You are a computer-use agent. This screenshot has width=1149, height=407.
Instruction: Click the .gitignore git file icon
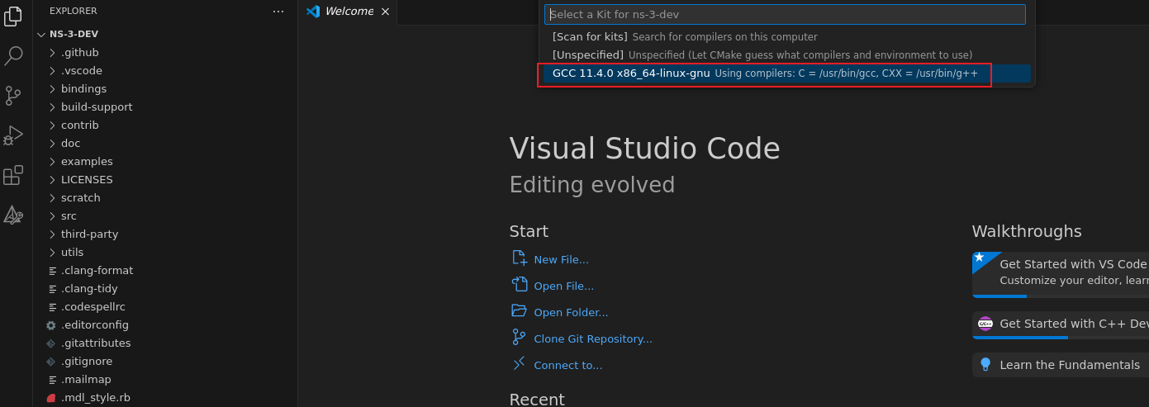(51, 362)
